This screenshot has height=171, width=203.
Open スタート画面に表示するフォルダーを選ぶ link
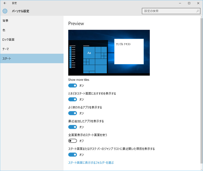click(91, 163)
